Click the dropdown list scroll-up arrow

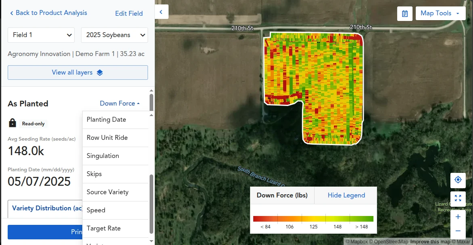pyautogui.click(x=152, y=115)
